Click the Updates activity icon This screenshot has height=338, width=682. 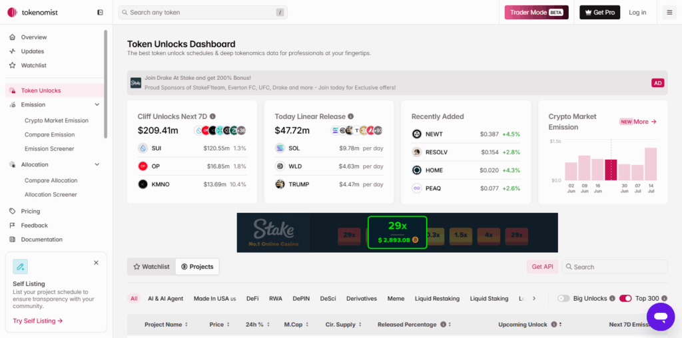pyautogui.click(x=12, y=51)
